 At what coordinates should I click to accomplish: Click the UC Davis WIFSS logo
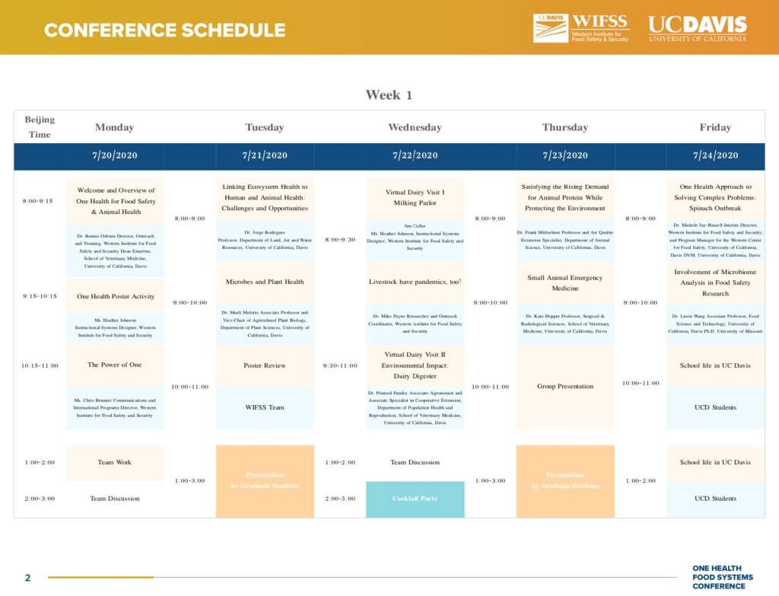click(x=581, y=28)
